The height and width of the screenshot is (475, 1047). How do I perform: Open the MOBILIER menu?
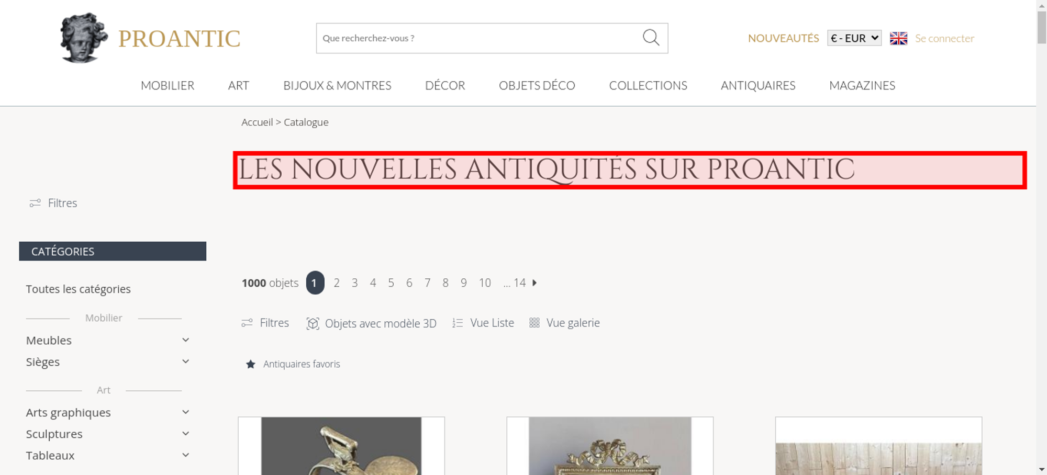[168, 85]
